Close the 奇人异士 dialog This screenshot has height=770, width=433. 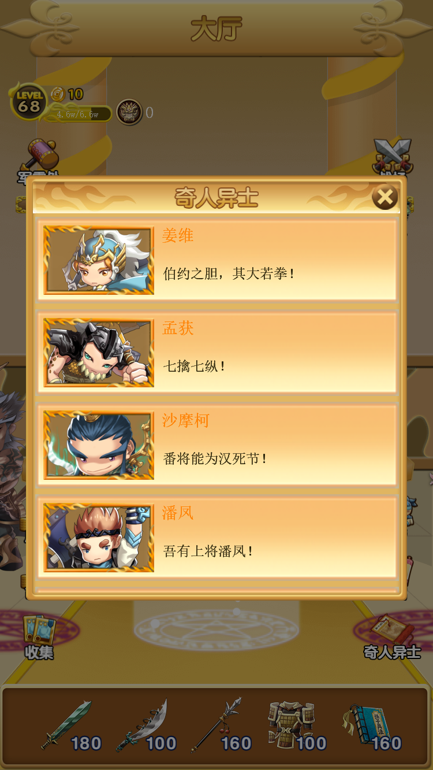tap(385, 198)
